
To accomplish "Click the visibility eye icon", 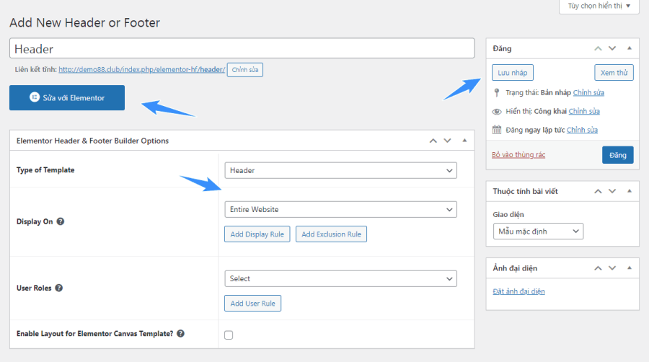I will pos(497,111).
